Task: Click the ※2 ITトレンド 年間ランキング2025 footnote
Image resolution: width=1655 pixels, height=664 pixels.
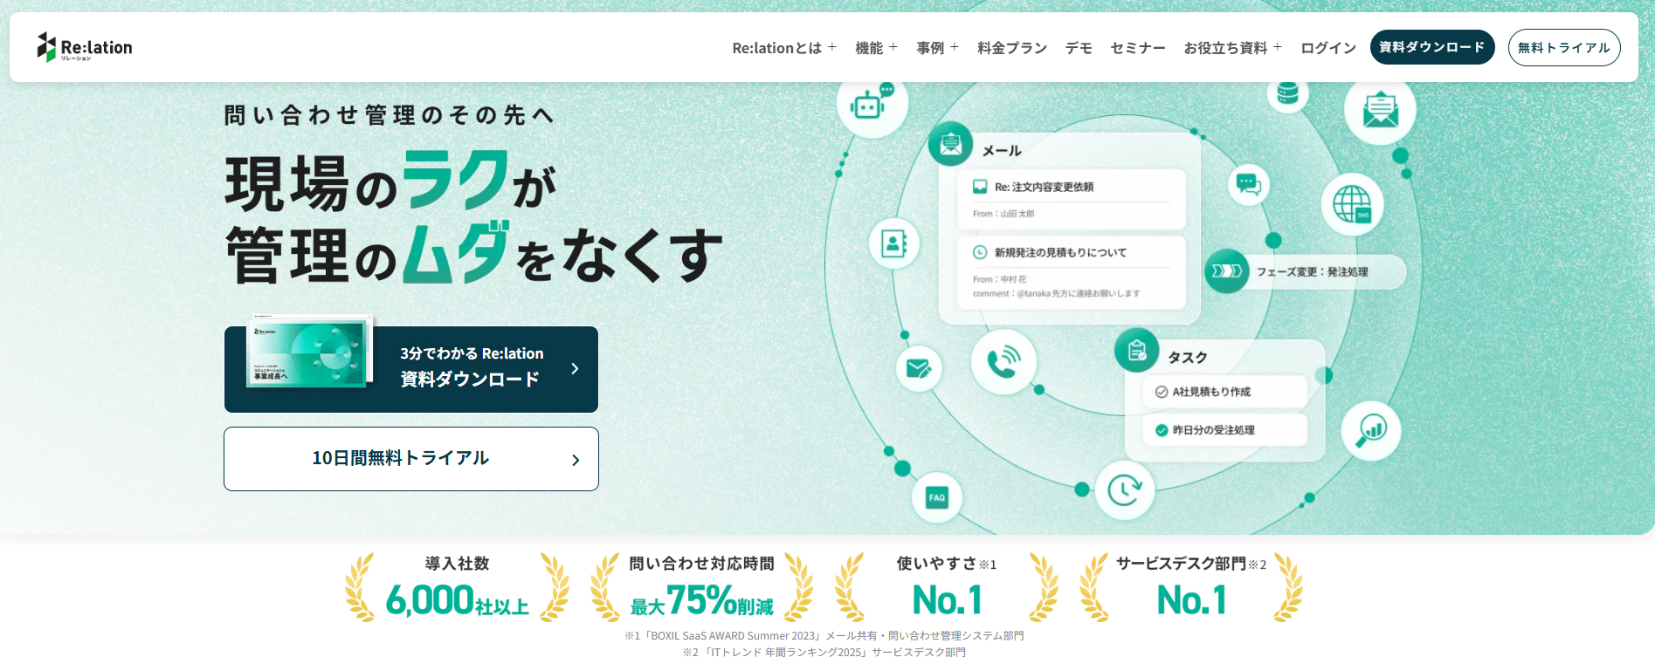Action: coord(824,653)
